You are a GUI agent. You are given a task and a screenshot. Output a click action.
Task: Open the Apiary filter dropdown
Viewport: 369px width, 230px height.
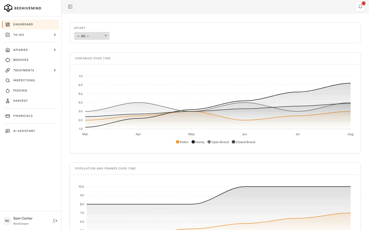pos(92,36)
